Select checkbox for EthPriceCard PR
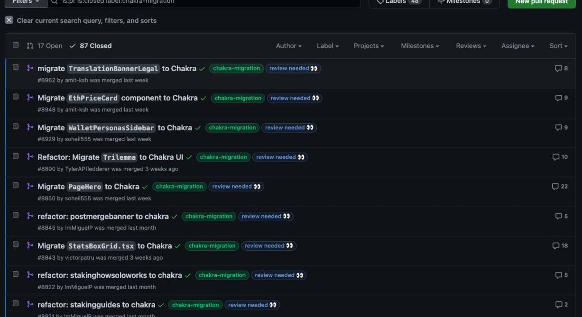The image size is (582, 317). [16, 97]
